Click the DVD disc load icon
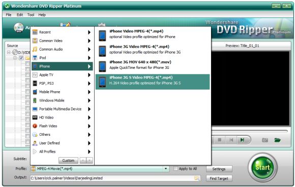Screen dimensions: 295x187 coord(19,28)
